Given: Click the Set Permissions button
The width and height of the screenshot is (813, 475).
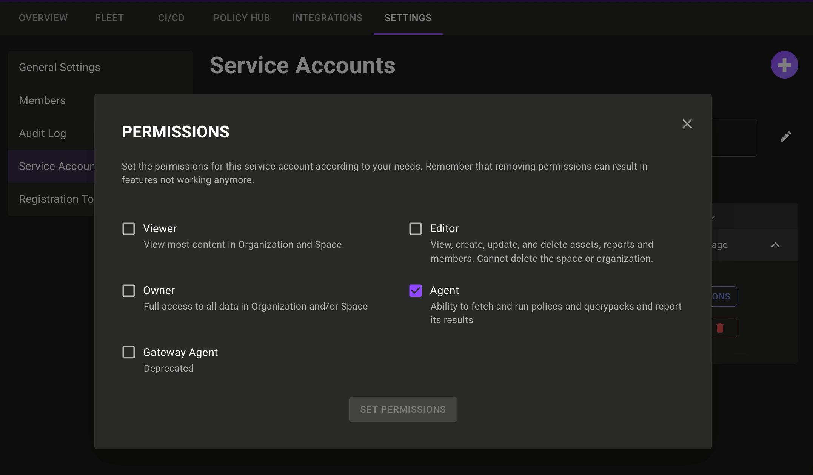Looking at the screenshot, I should tap(403, 409).
